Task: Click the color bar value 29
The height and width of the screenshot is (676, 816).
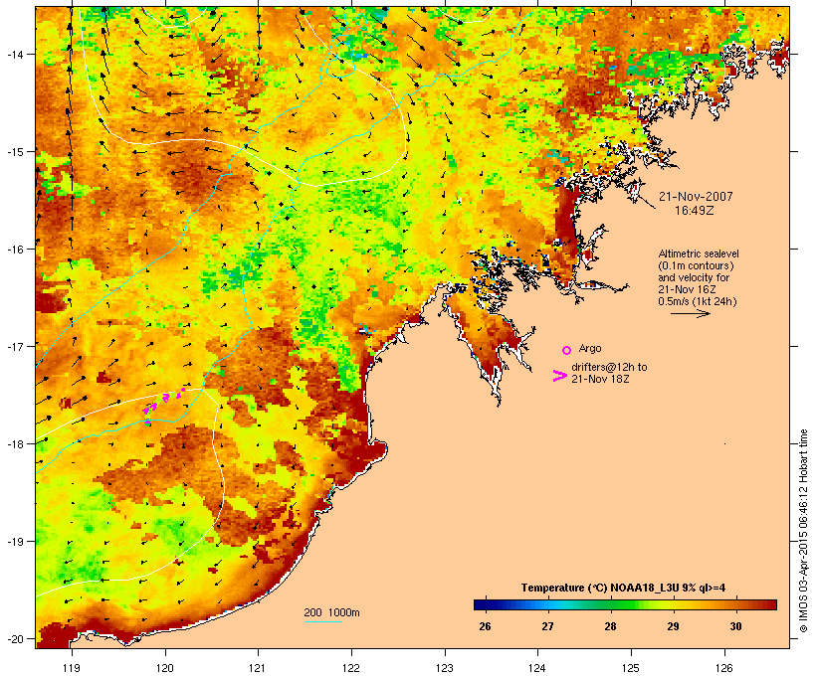Action: coord(673,626)
